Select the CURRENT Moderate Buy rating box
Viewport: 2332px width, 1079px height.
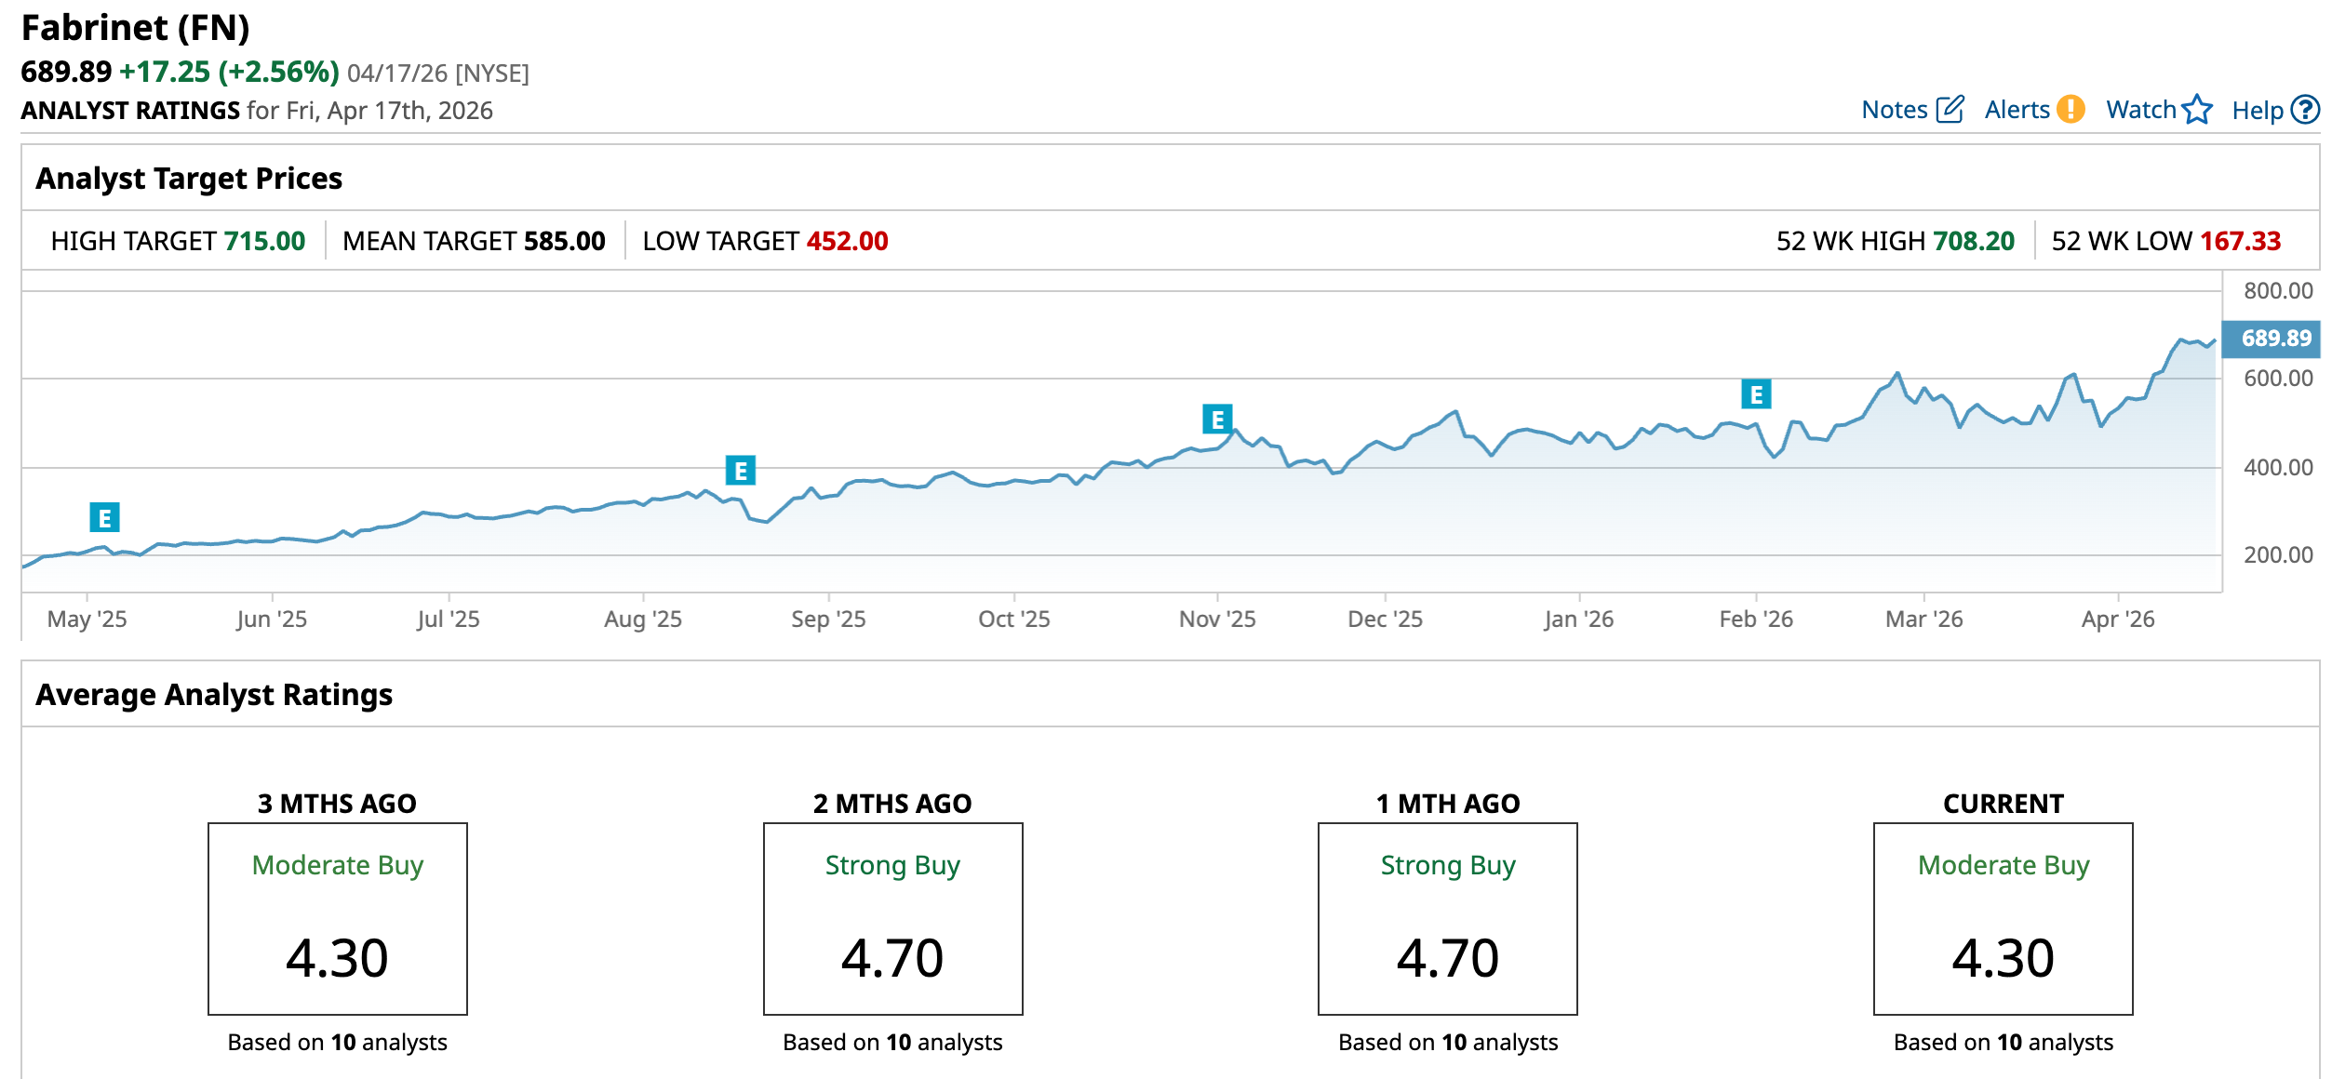pos(2003,918)
